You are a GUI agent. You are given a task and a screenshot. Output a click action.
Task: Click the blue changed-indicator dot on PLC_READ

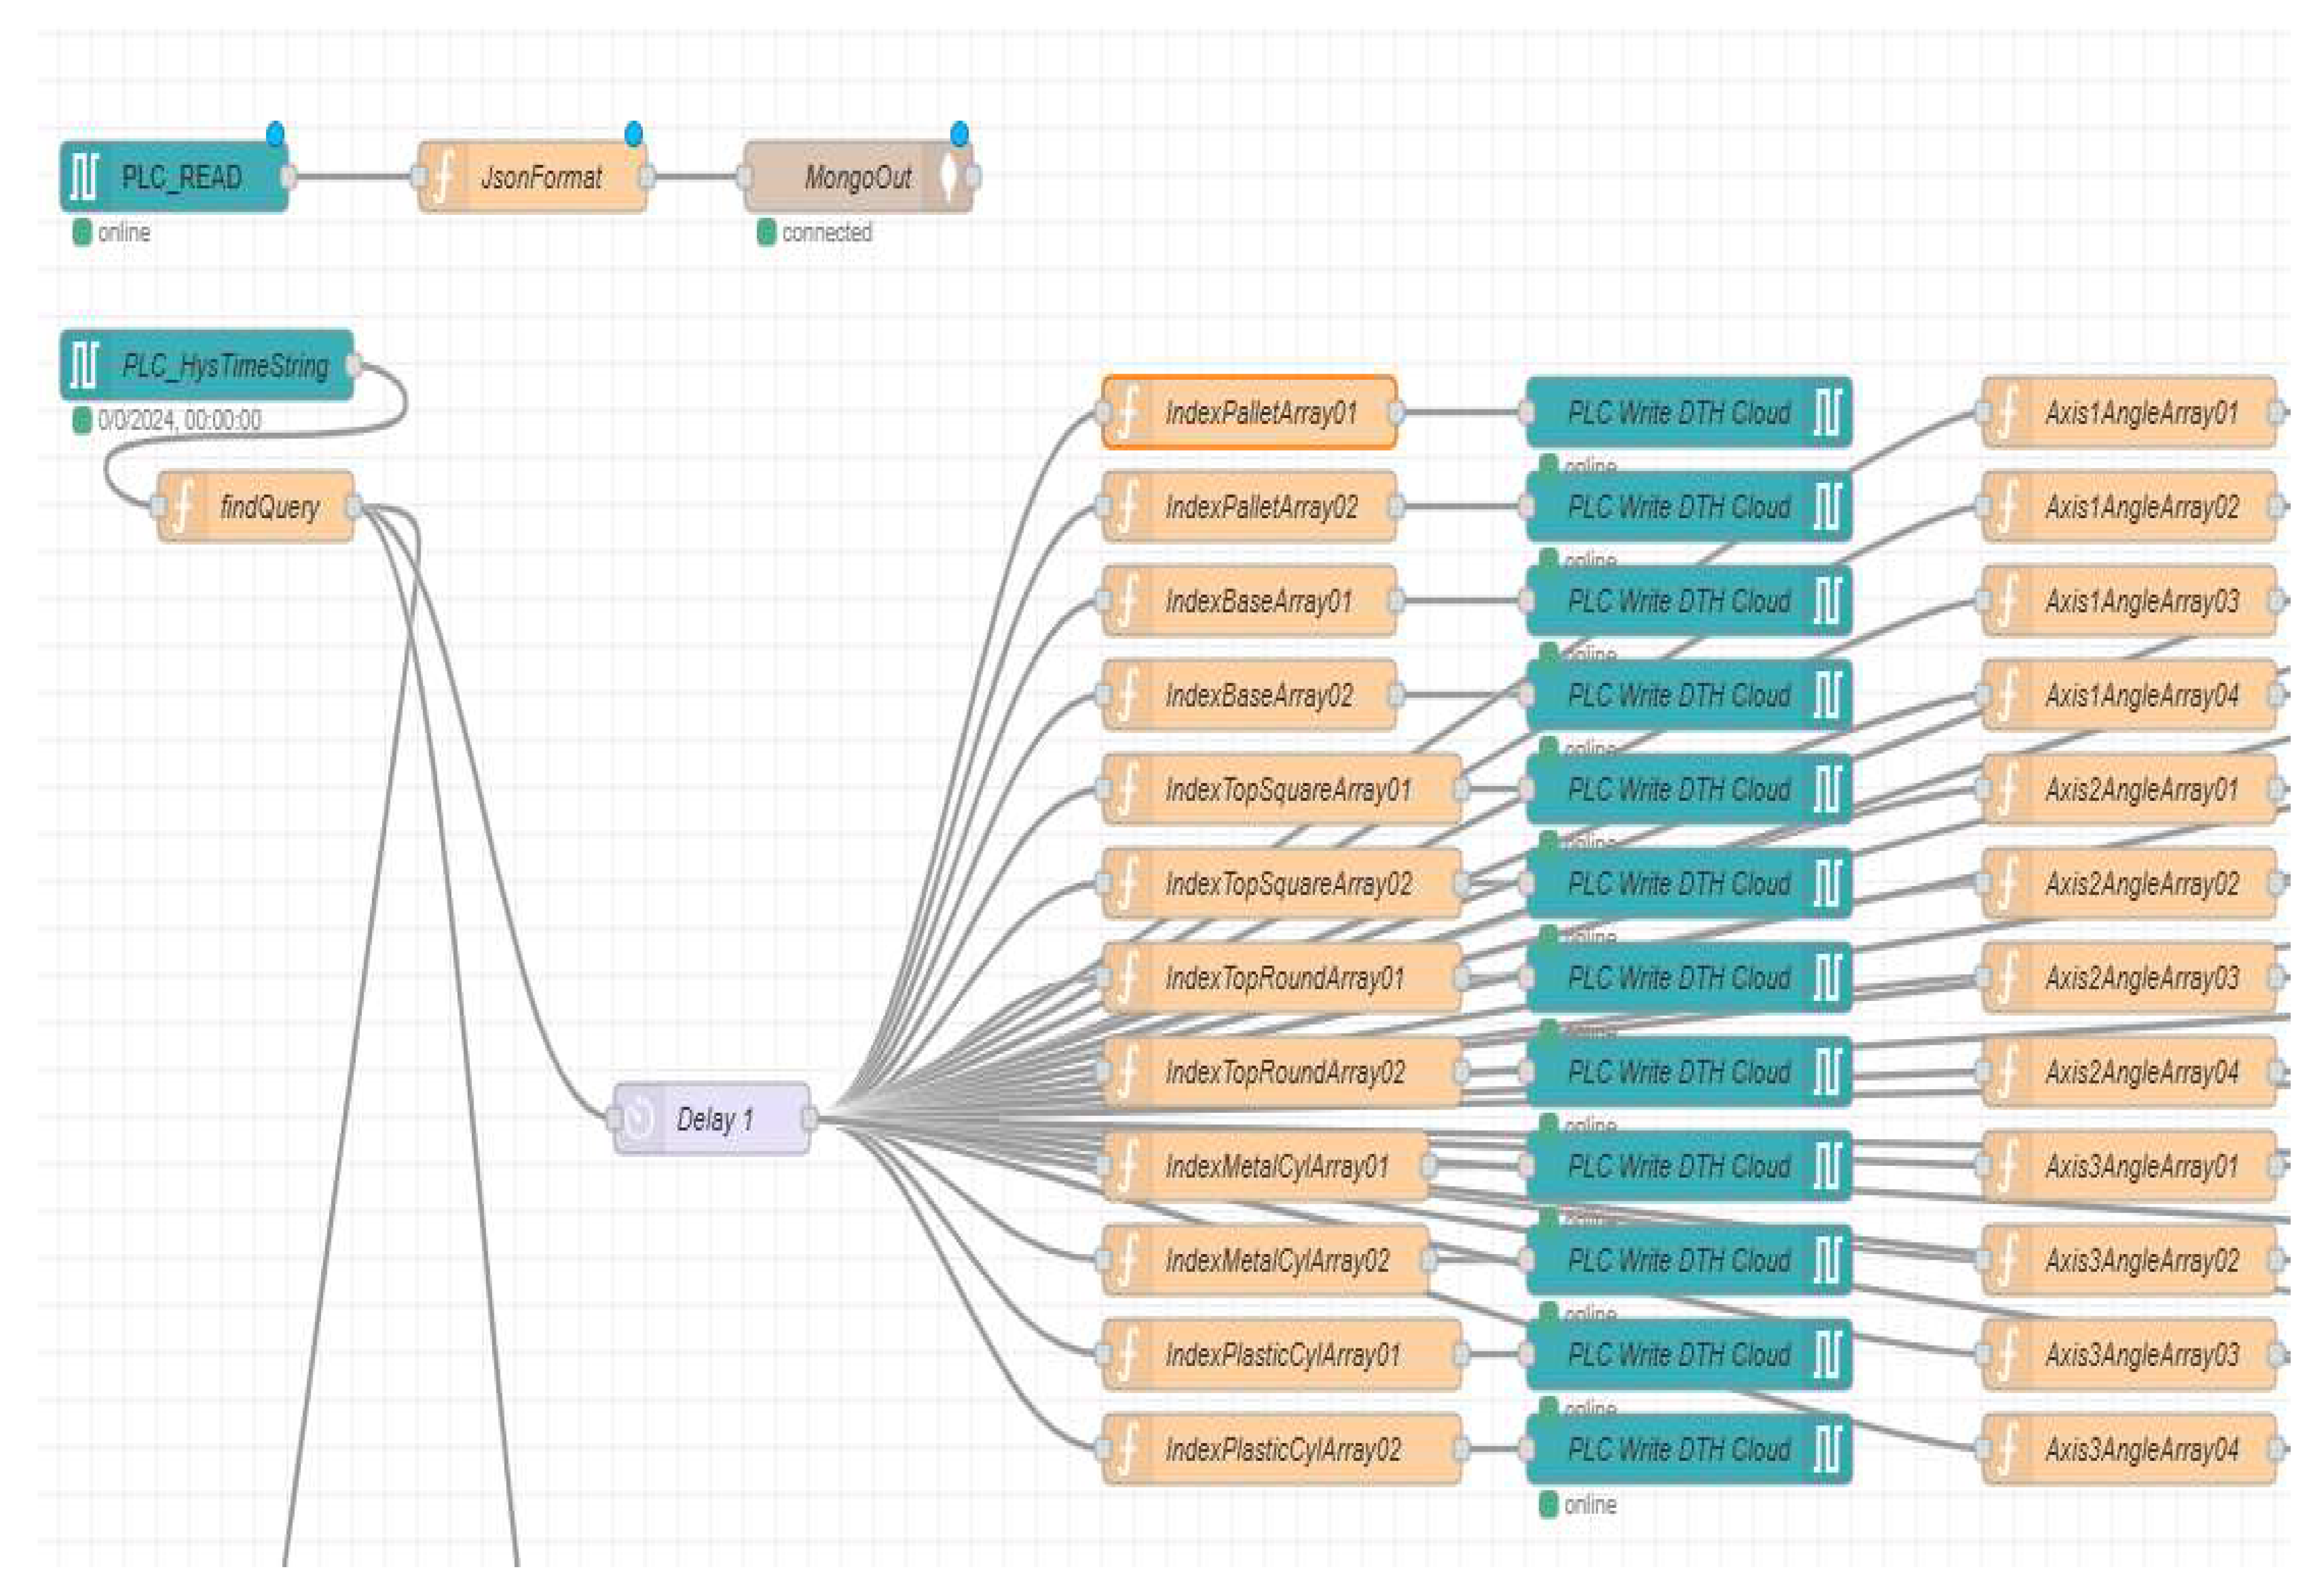(x=275, y=134)
